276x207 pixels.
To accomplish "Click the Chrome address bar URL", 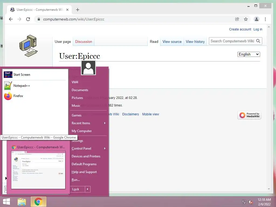I will click(x=74, y=19).
